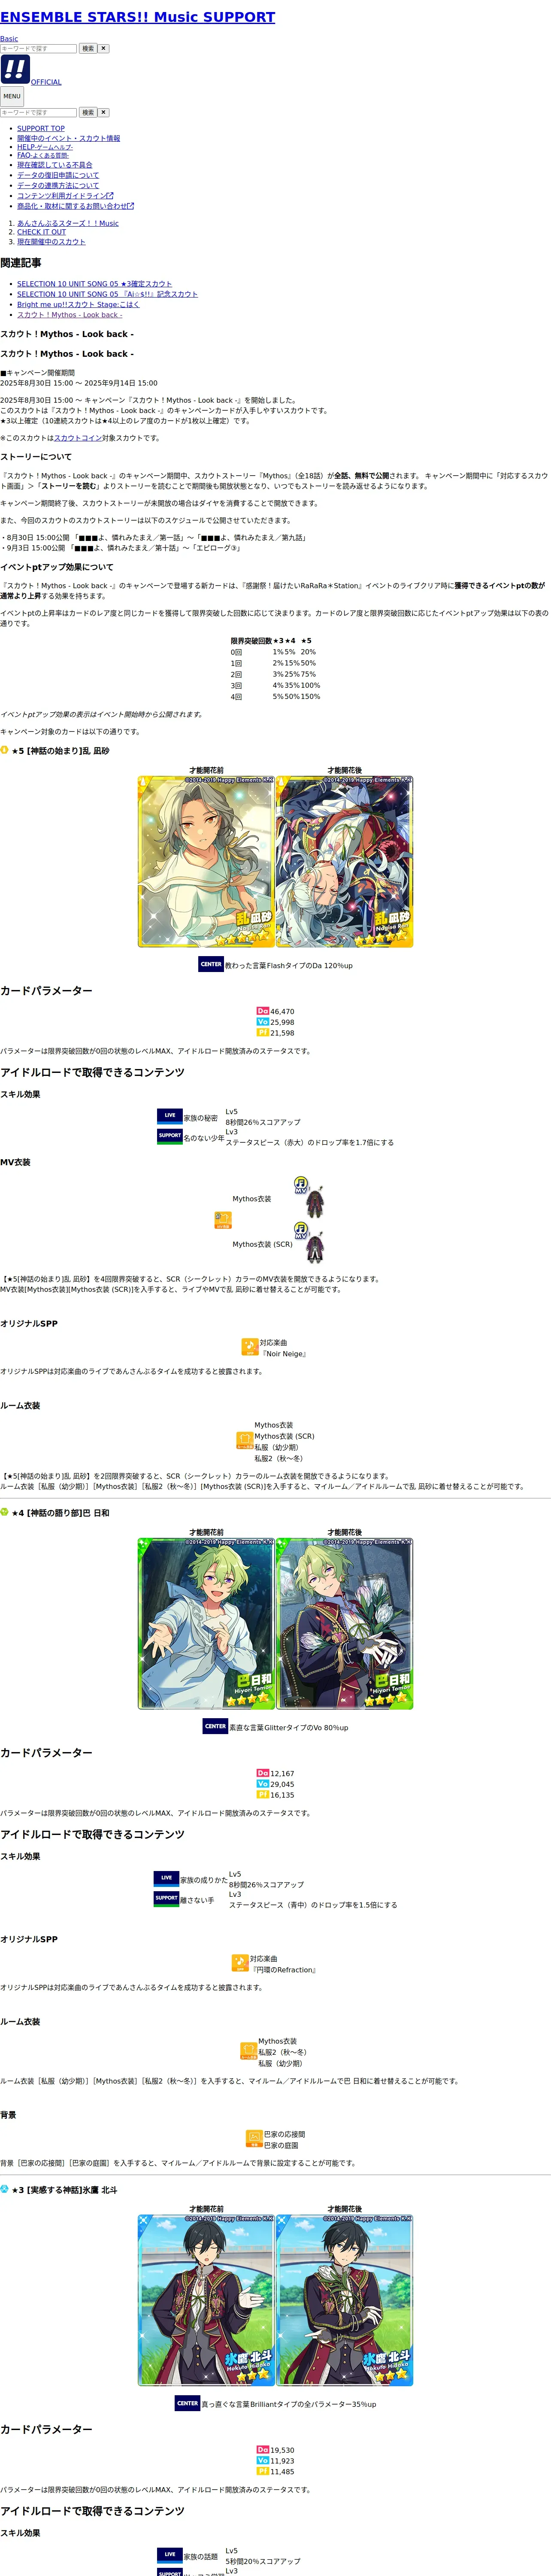Image resolution: width=551 pixels, height=2576 pixels.
Task: Click SUPPORT badge next to 離さない手
Action: pos(166,1898)
